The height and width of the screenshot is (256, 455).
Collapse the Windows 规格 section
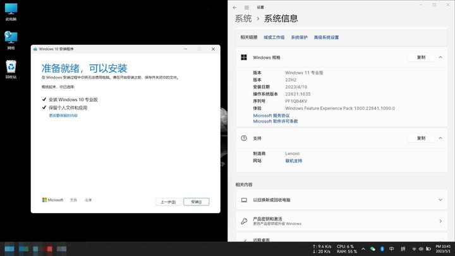[440, 58]
